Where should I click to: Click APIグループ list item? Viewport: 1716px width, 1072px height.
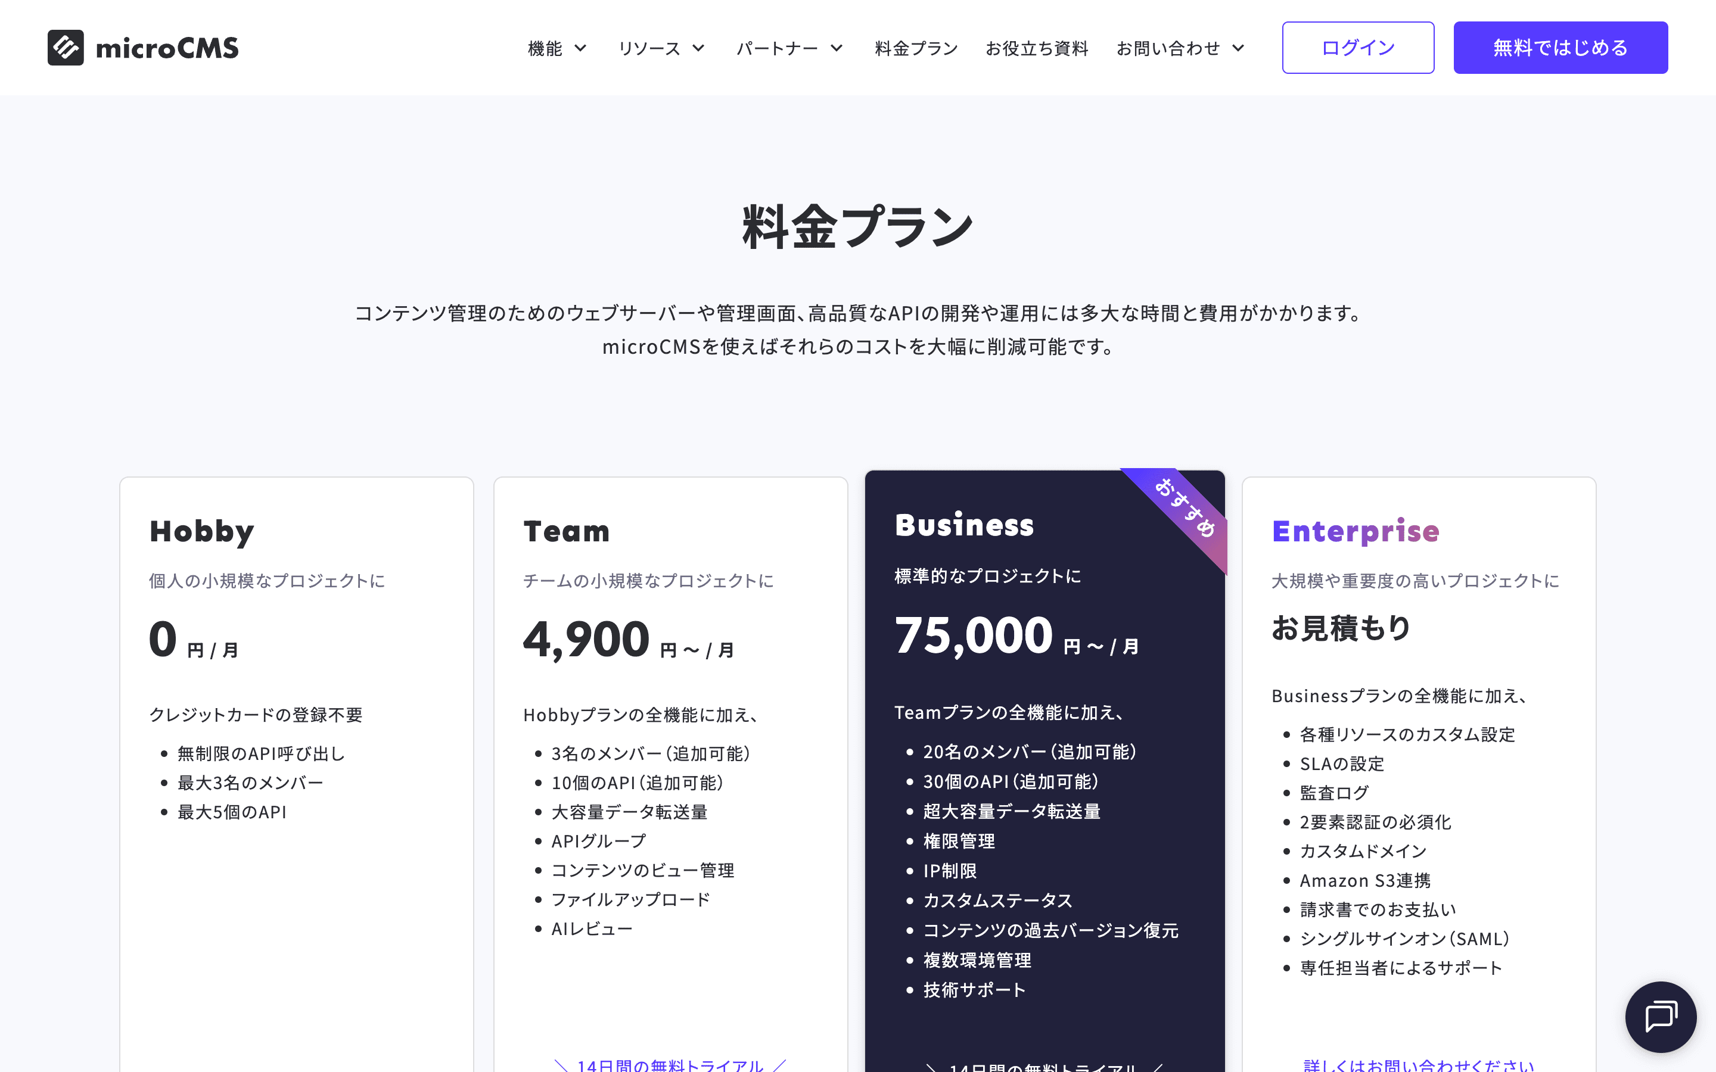click(599, 841)
